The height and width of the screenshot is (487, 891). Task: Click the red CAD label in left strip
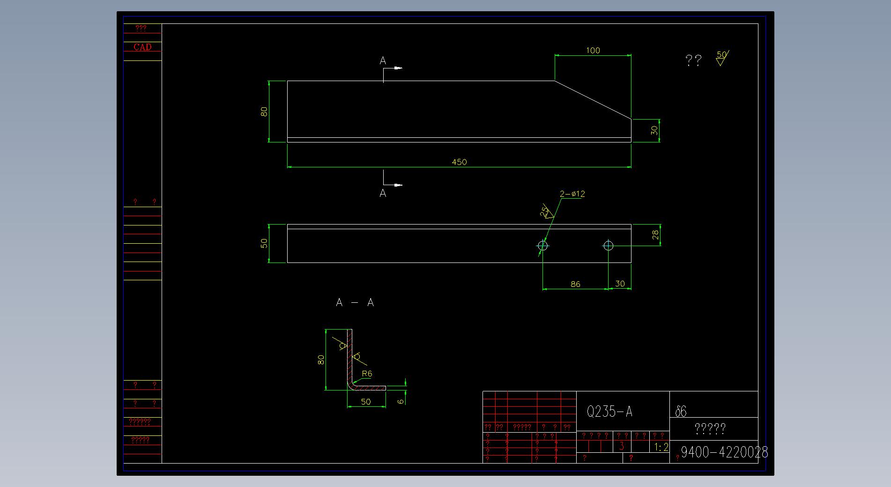(142, 47)
